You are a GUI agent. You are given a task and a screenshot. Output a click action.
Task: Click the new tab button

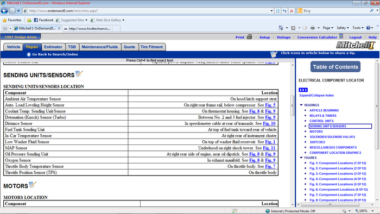click(116, 29)
